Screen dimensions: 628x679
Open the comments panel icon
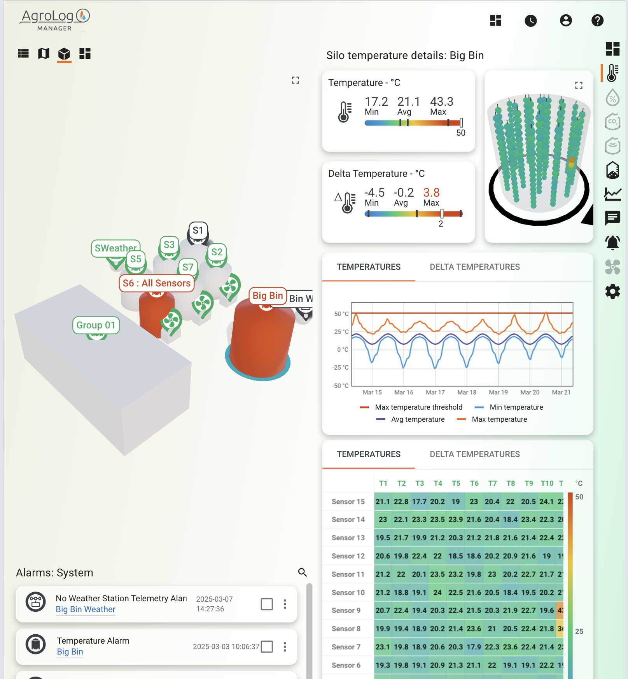point(612,218)
